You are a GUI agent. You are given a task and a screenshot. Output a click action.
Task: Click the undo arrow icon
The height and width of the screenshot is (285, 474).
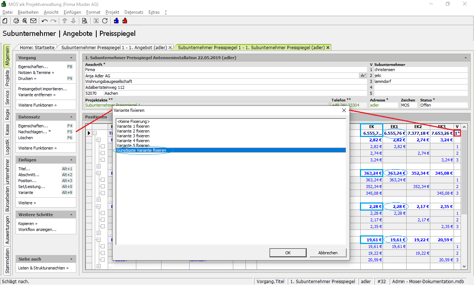tap(45, 21)
